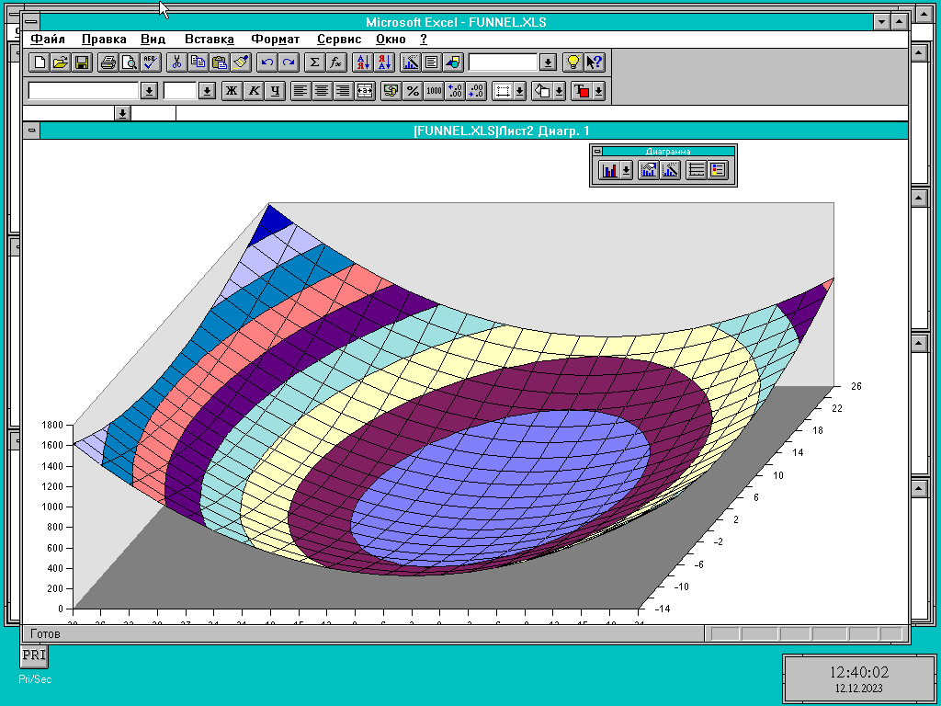Launch the Function Wizard fx icon
941x706 pixels.
click(x=336, y=63)
